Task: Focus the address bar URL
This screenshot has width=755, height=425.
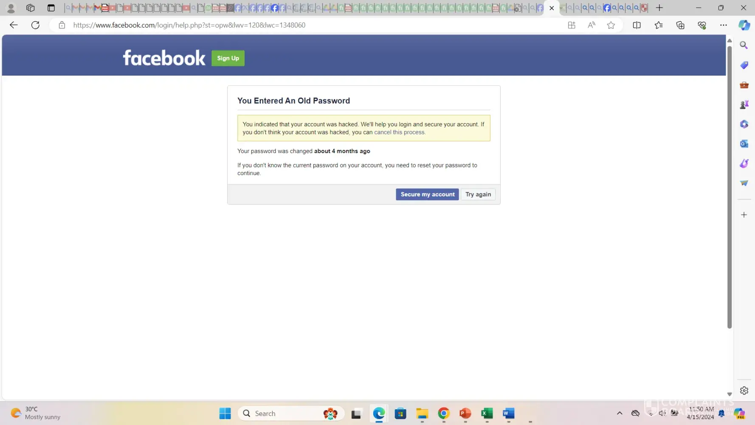Action: pos(189,25)
